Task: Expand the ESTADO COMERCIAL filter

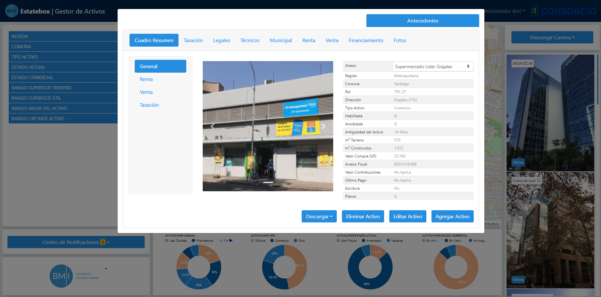Action: pos(63,77)
